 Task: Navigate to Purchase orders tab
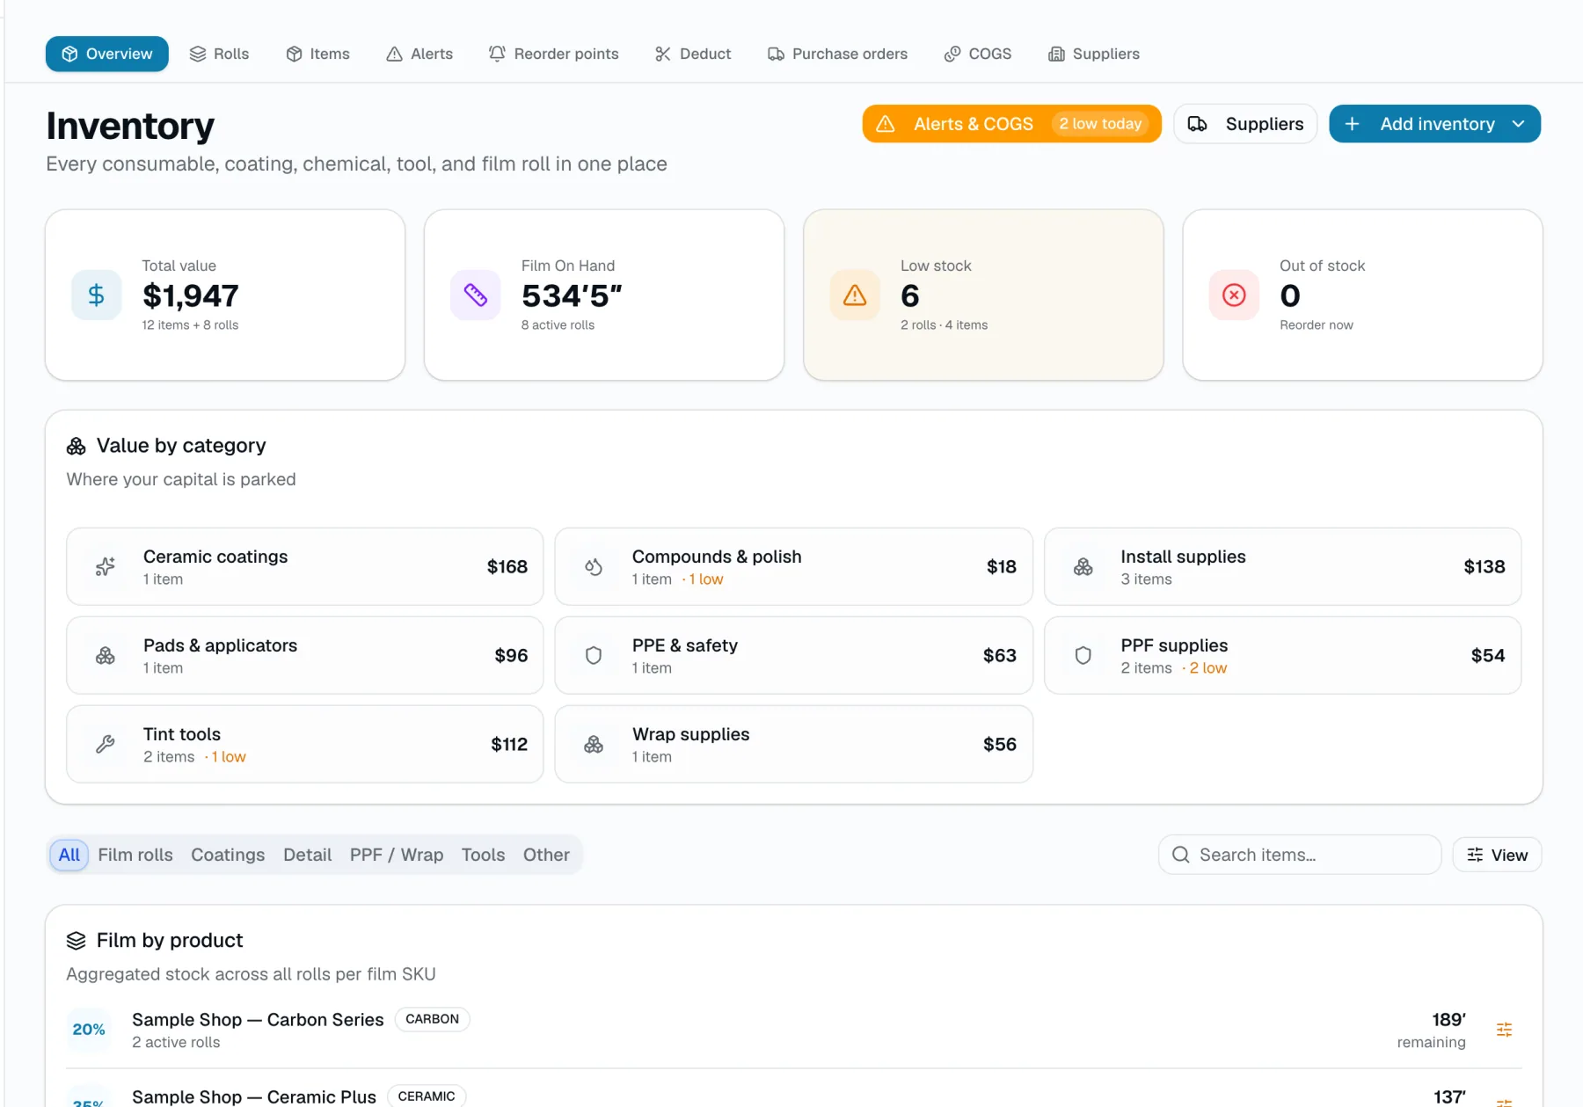(x=837, y=54)
